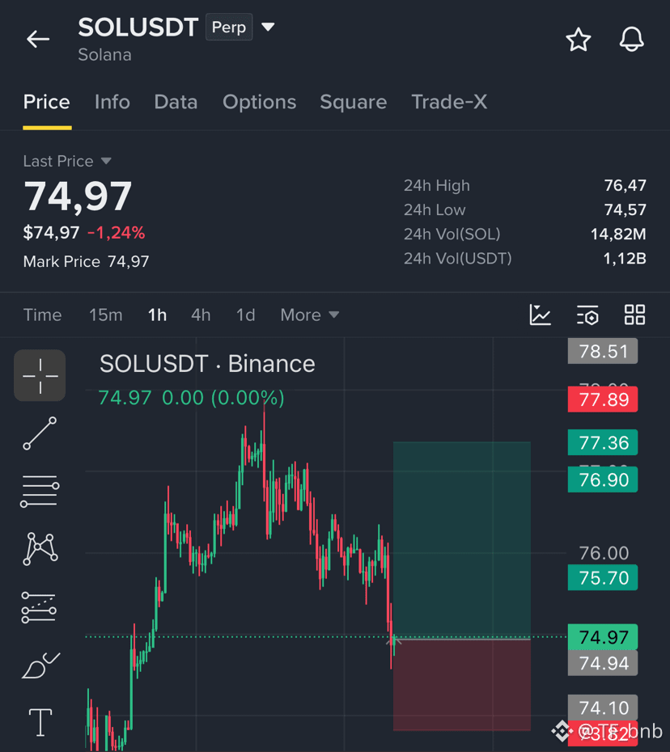Click the 24h High value 76,47
The width and height of the screenshot is (670, 752).
click(625, 185)
